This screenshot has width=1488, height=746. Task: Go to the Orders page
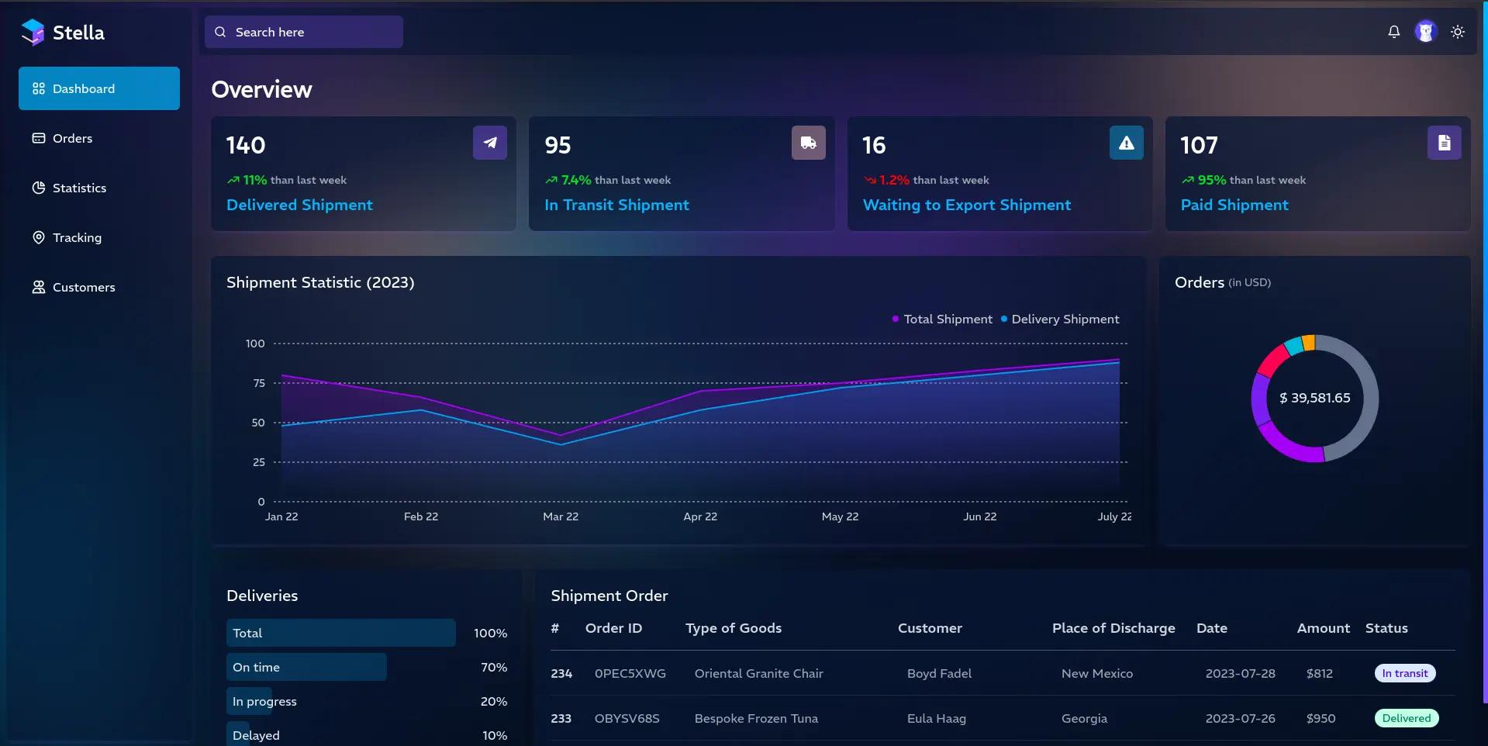tap(72, 138)
